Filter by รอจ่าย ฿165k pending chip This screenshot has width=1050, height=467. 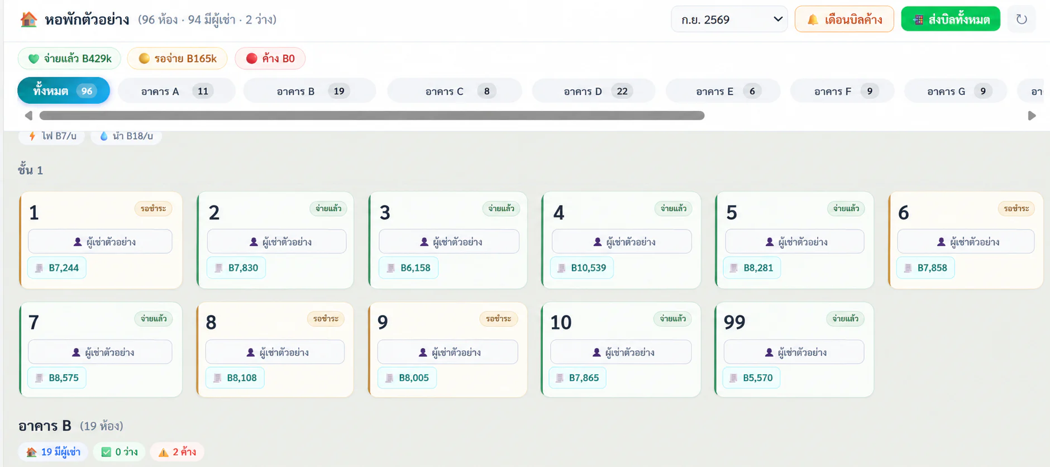(178, 59)
